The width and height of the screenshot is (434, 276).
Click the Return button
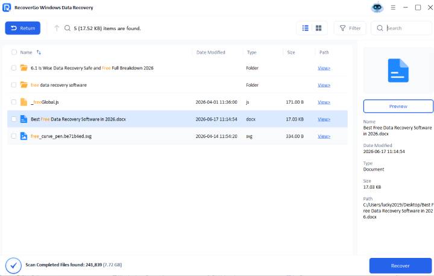pos(23,28)
